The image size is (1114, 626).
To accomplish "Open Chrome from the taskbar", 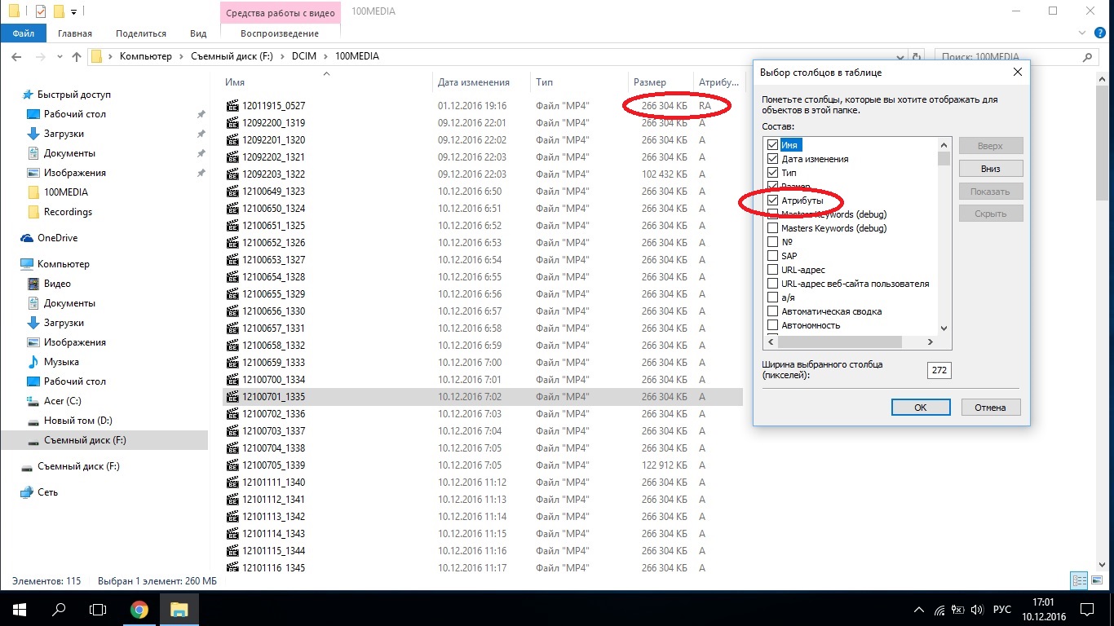I will 139,609.
